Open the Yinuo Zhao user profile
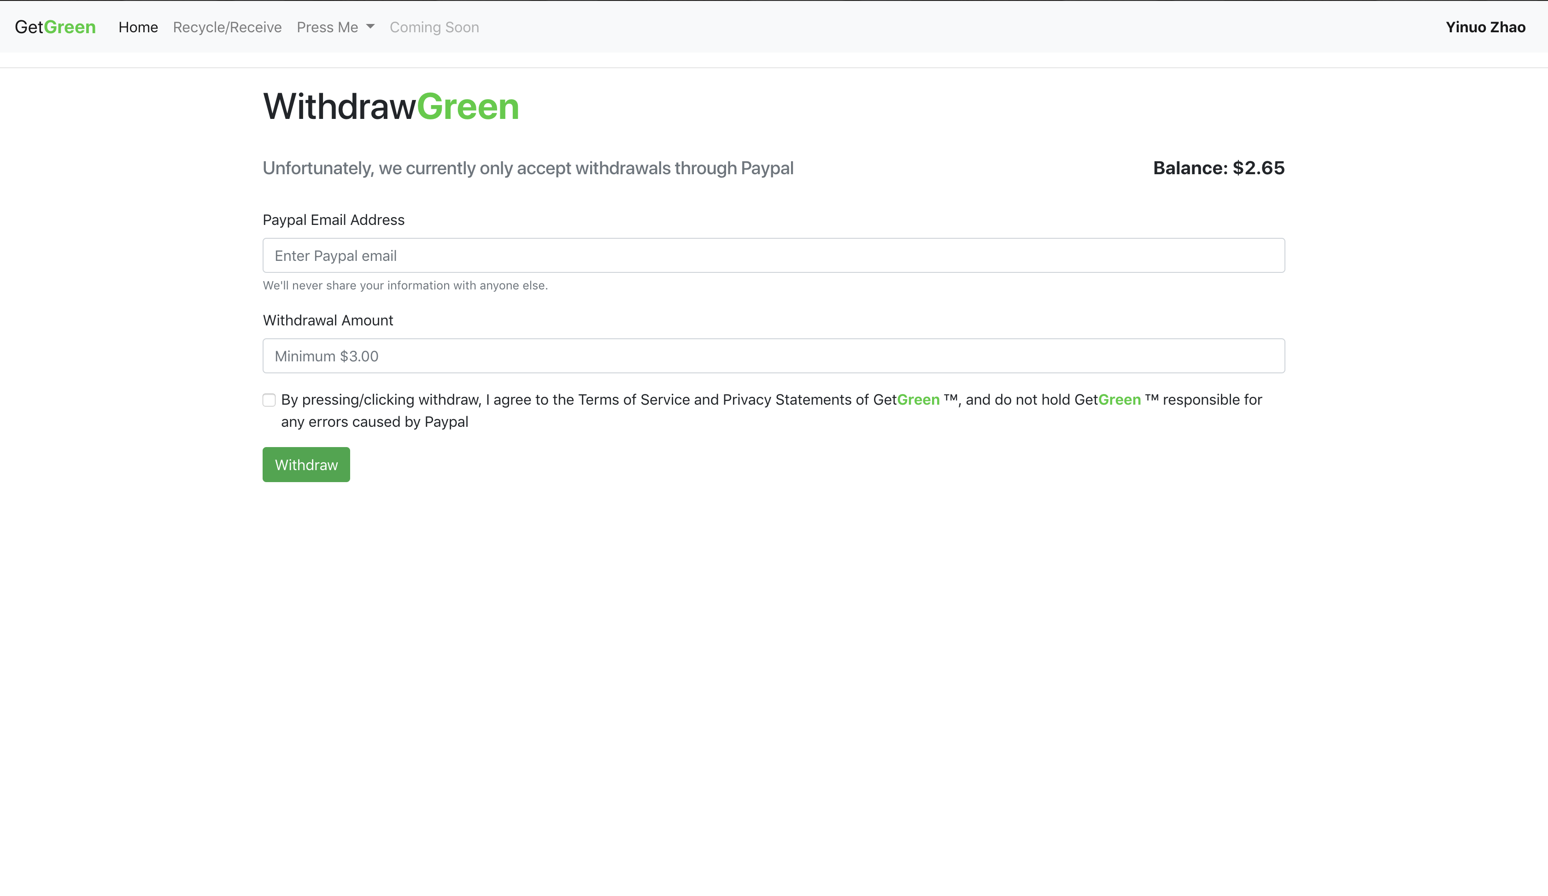The height and width of the screenshot is (896, 1548). (x=1485, y=27)
